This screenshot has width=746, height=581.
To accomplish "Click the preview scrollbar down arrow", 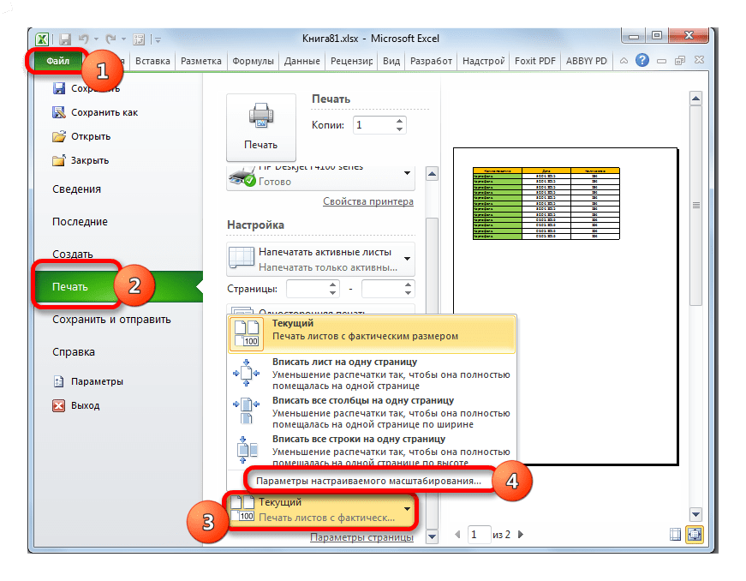I will (695, 514).
